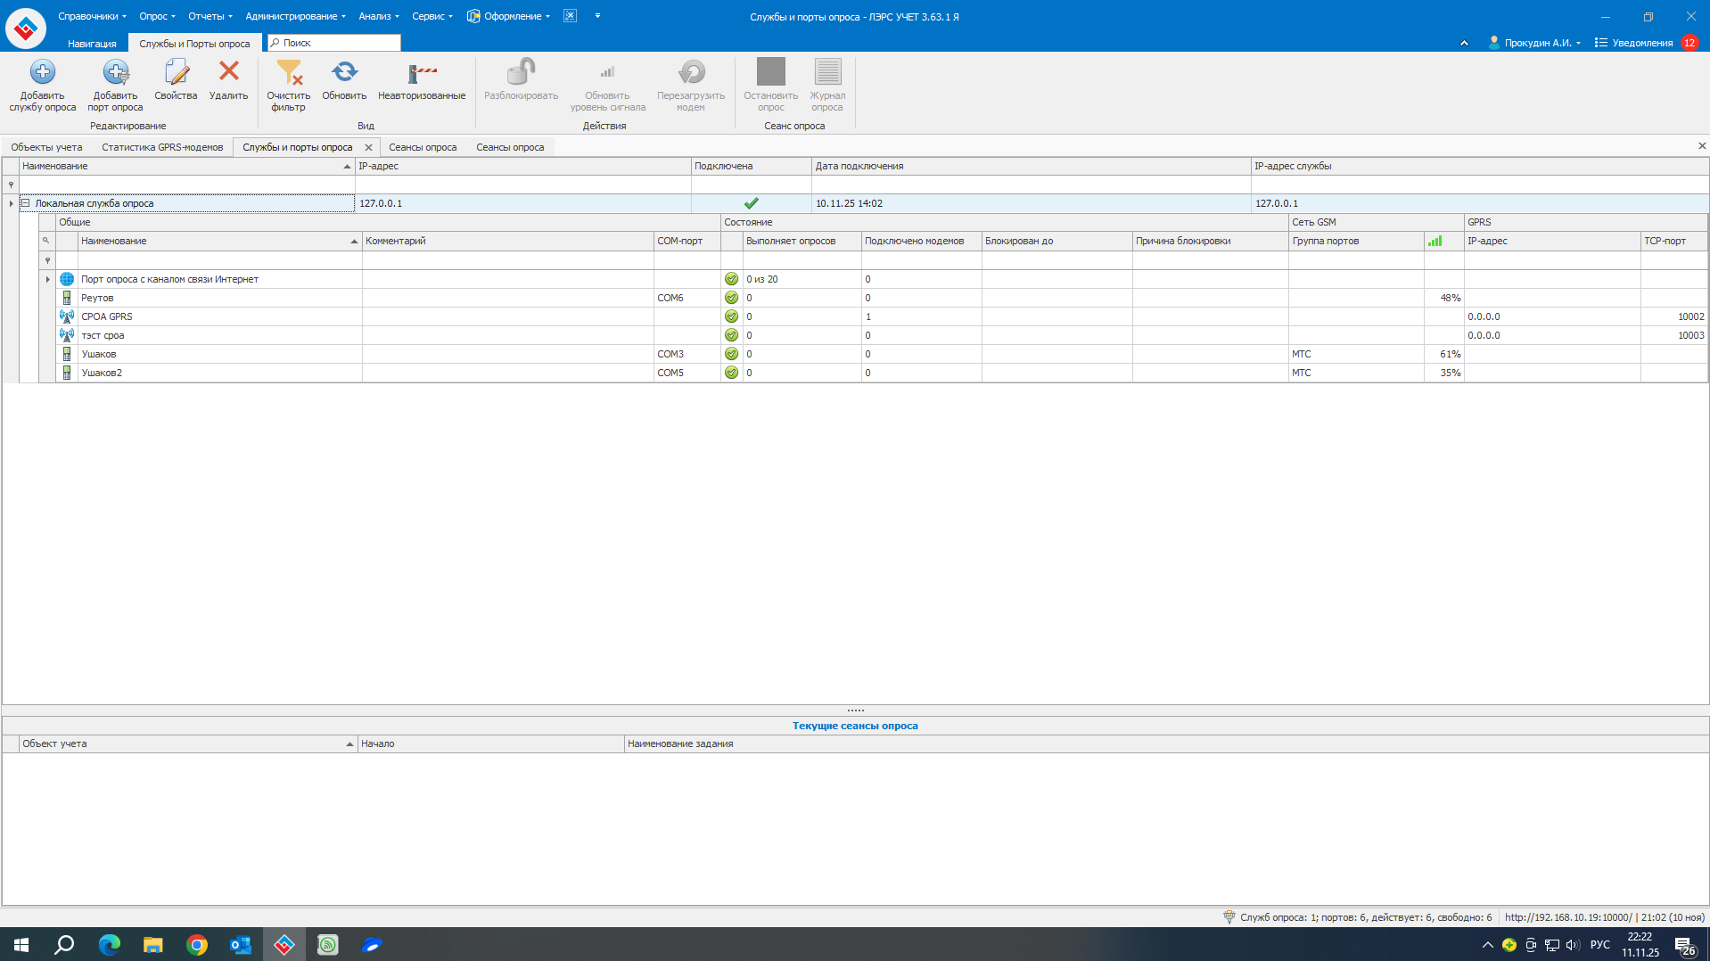This screenshot has height=961, width=1710.
Task: Clear the filter using the funnel icon
Action: coord(288,72)
